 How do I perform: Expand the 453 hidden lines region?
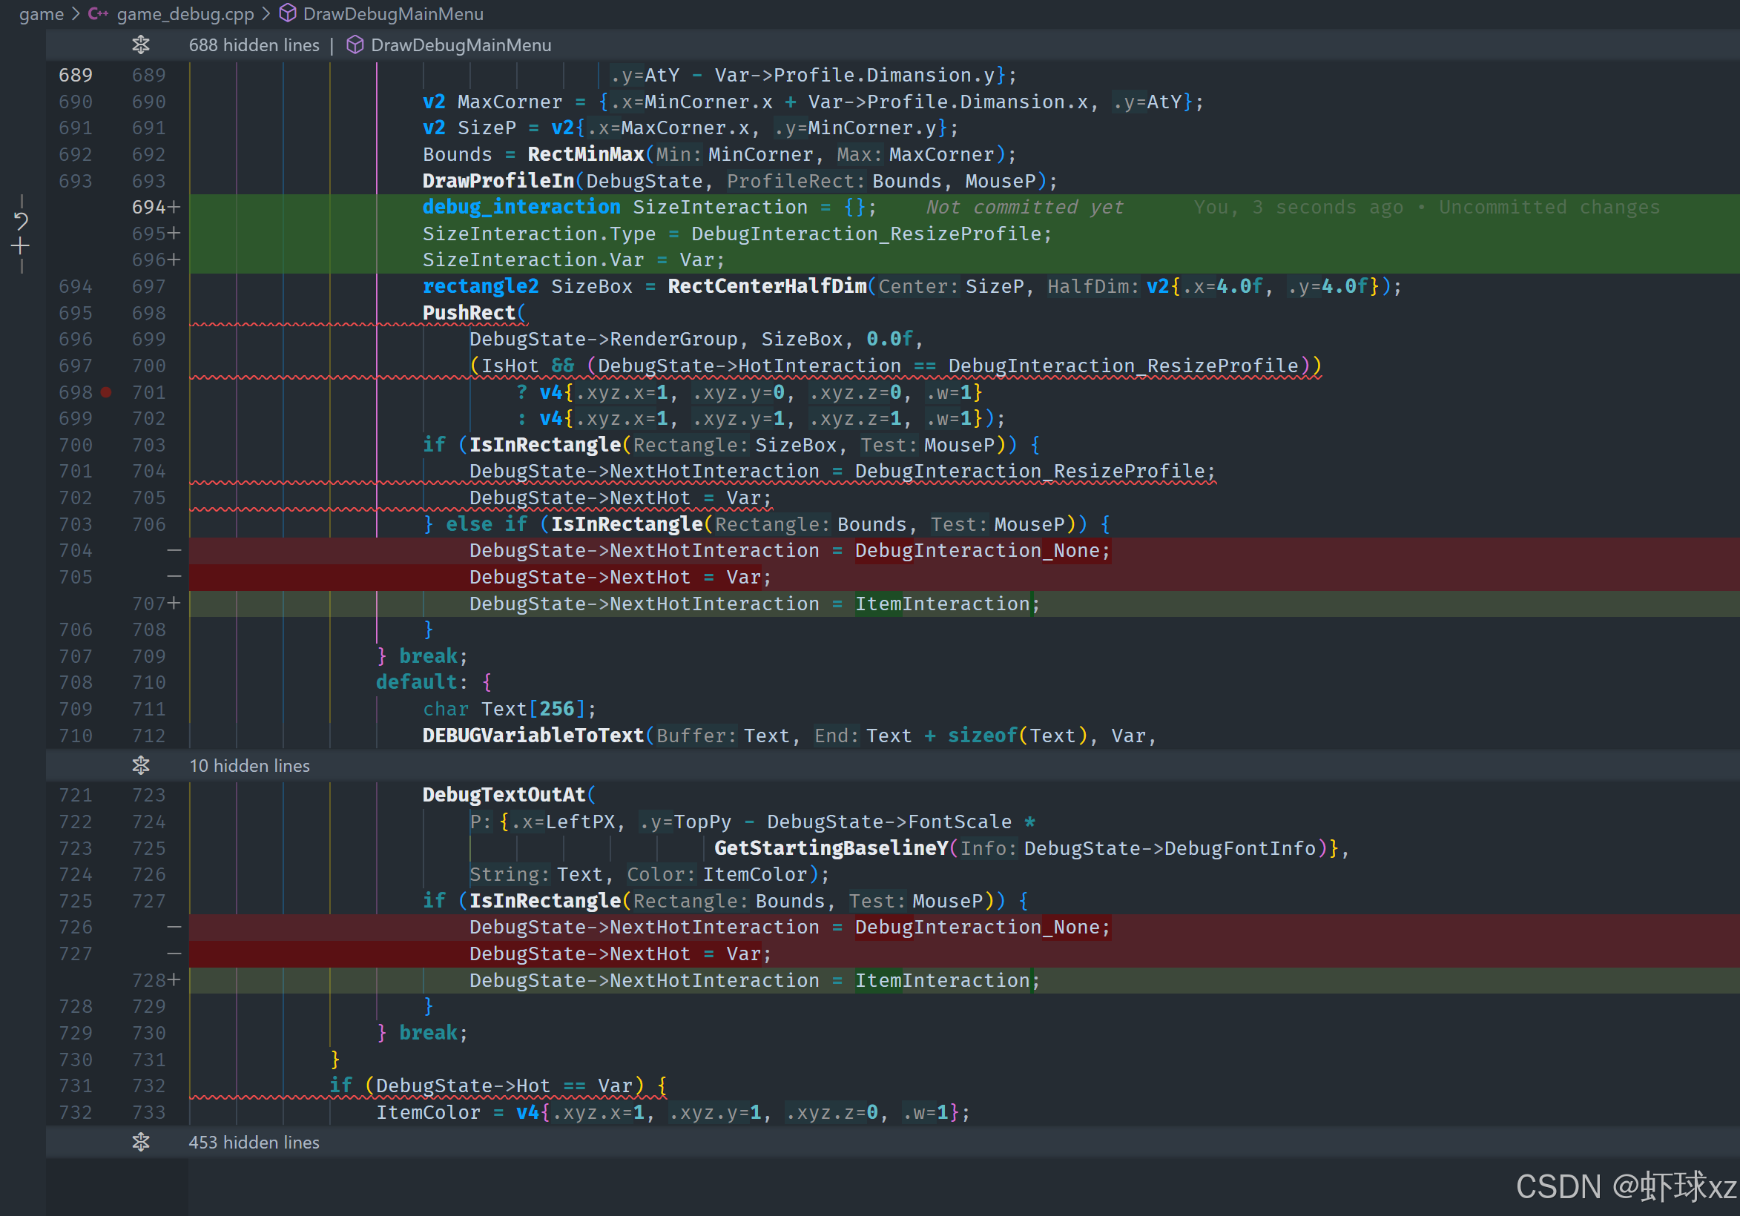(x=254, y=1143)
